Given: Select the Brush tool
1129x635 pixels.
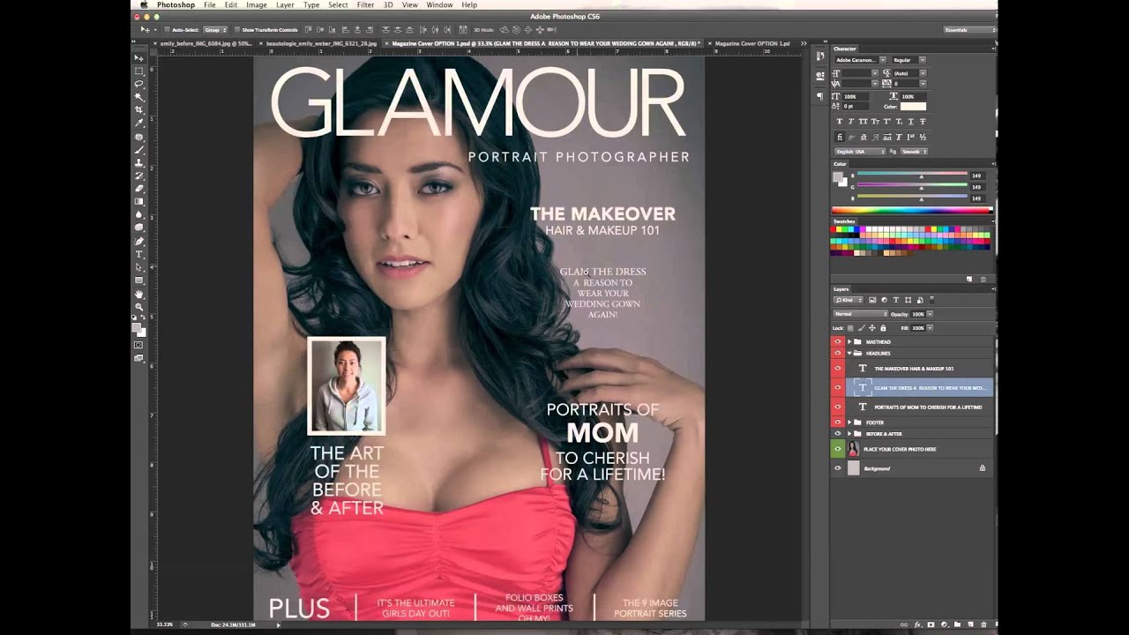Looking at the screenshot, I should click(x=139, y=149).
